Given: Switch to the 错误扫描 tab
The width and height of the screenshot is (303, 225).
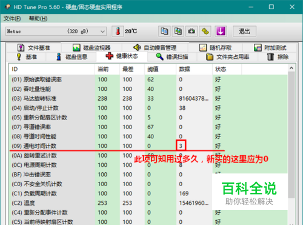Looking at the screenshot, I should click(172, 57).
